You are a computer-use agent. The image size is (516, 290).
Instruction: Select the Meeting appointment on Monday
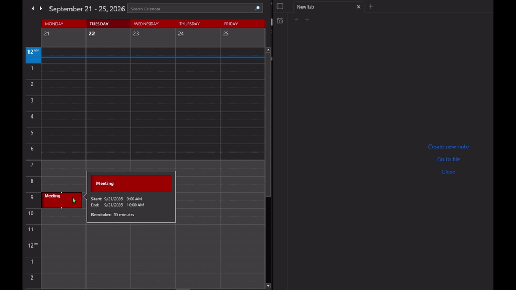tap(61, 200)
